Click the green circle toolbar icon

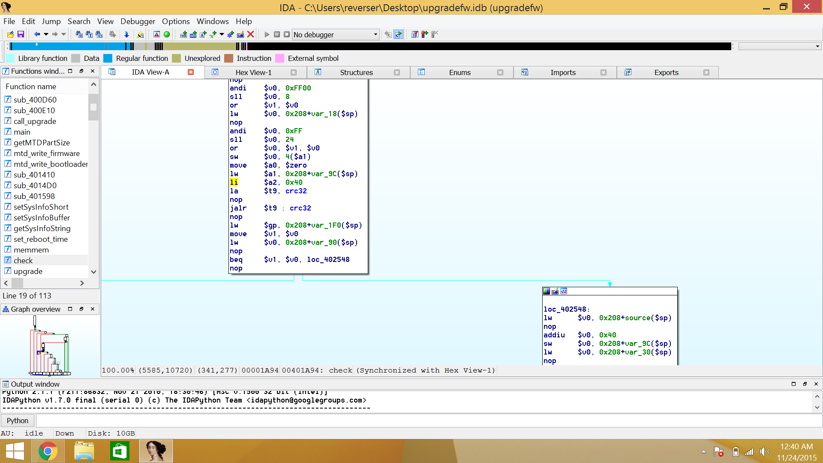167,34
